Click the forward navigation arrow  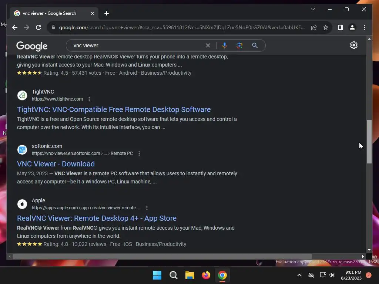pos(27,27)
